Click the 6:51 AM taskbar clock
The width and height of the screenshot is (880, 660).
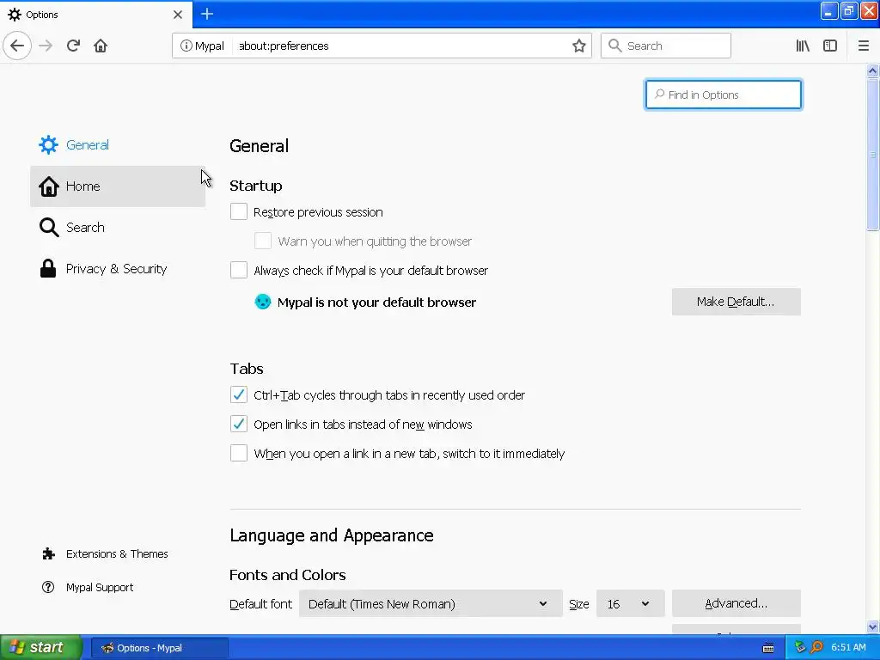[848, 647]
